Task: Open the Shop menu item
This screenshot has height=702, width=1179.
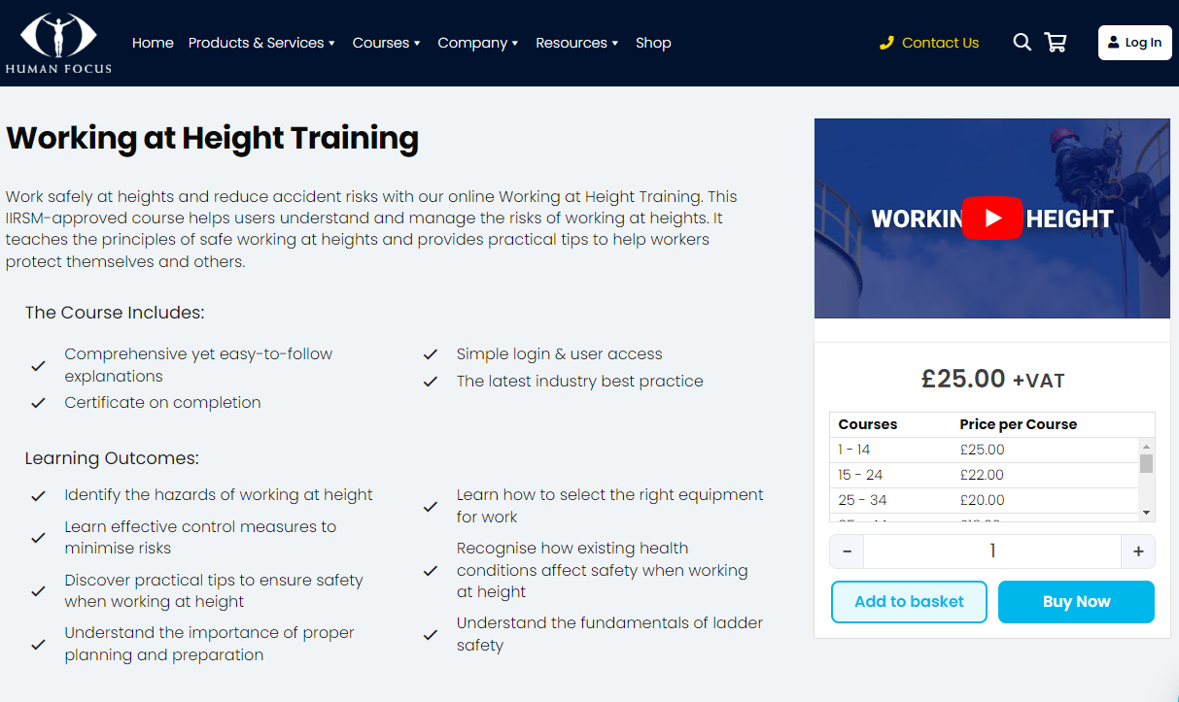Action: [x=653, y=43]
